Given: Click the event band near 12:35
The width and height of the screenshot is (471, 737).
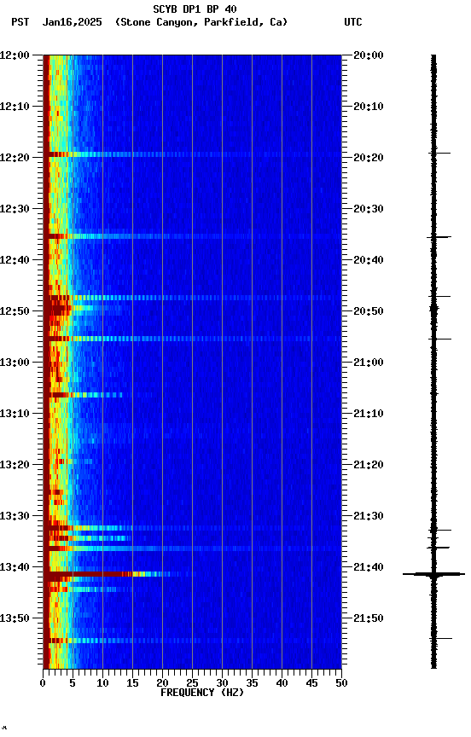Looking at the screenshot, I should (192, 236).
